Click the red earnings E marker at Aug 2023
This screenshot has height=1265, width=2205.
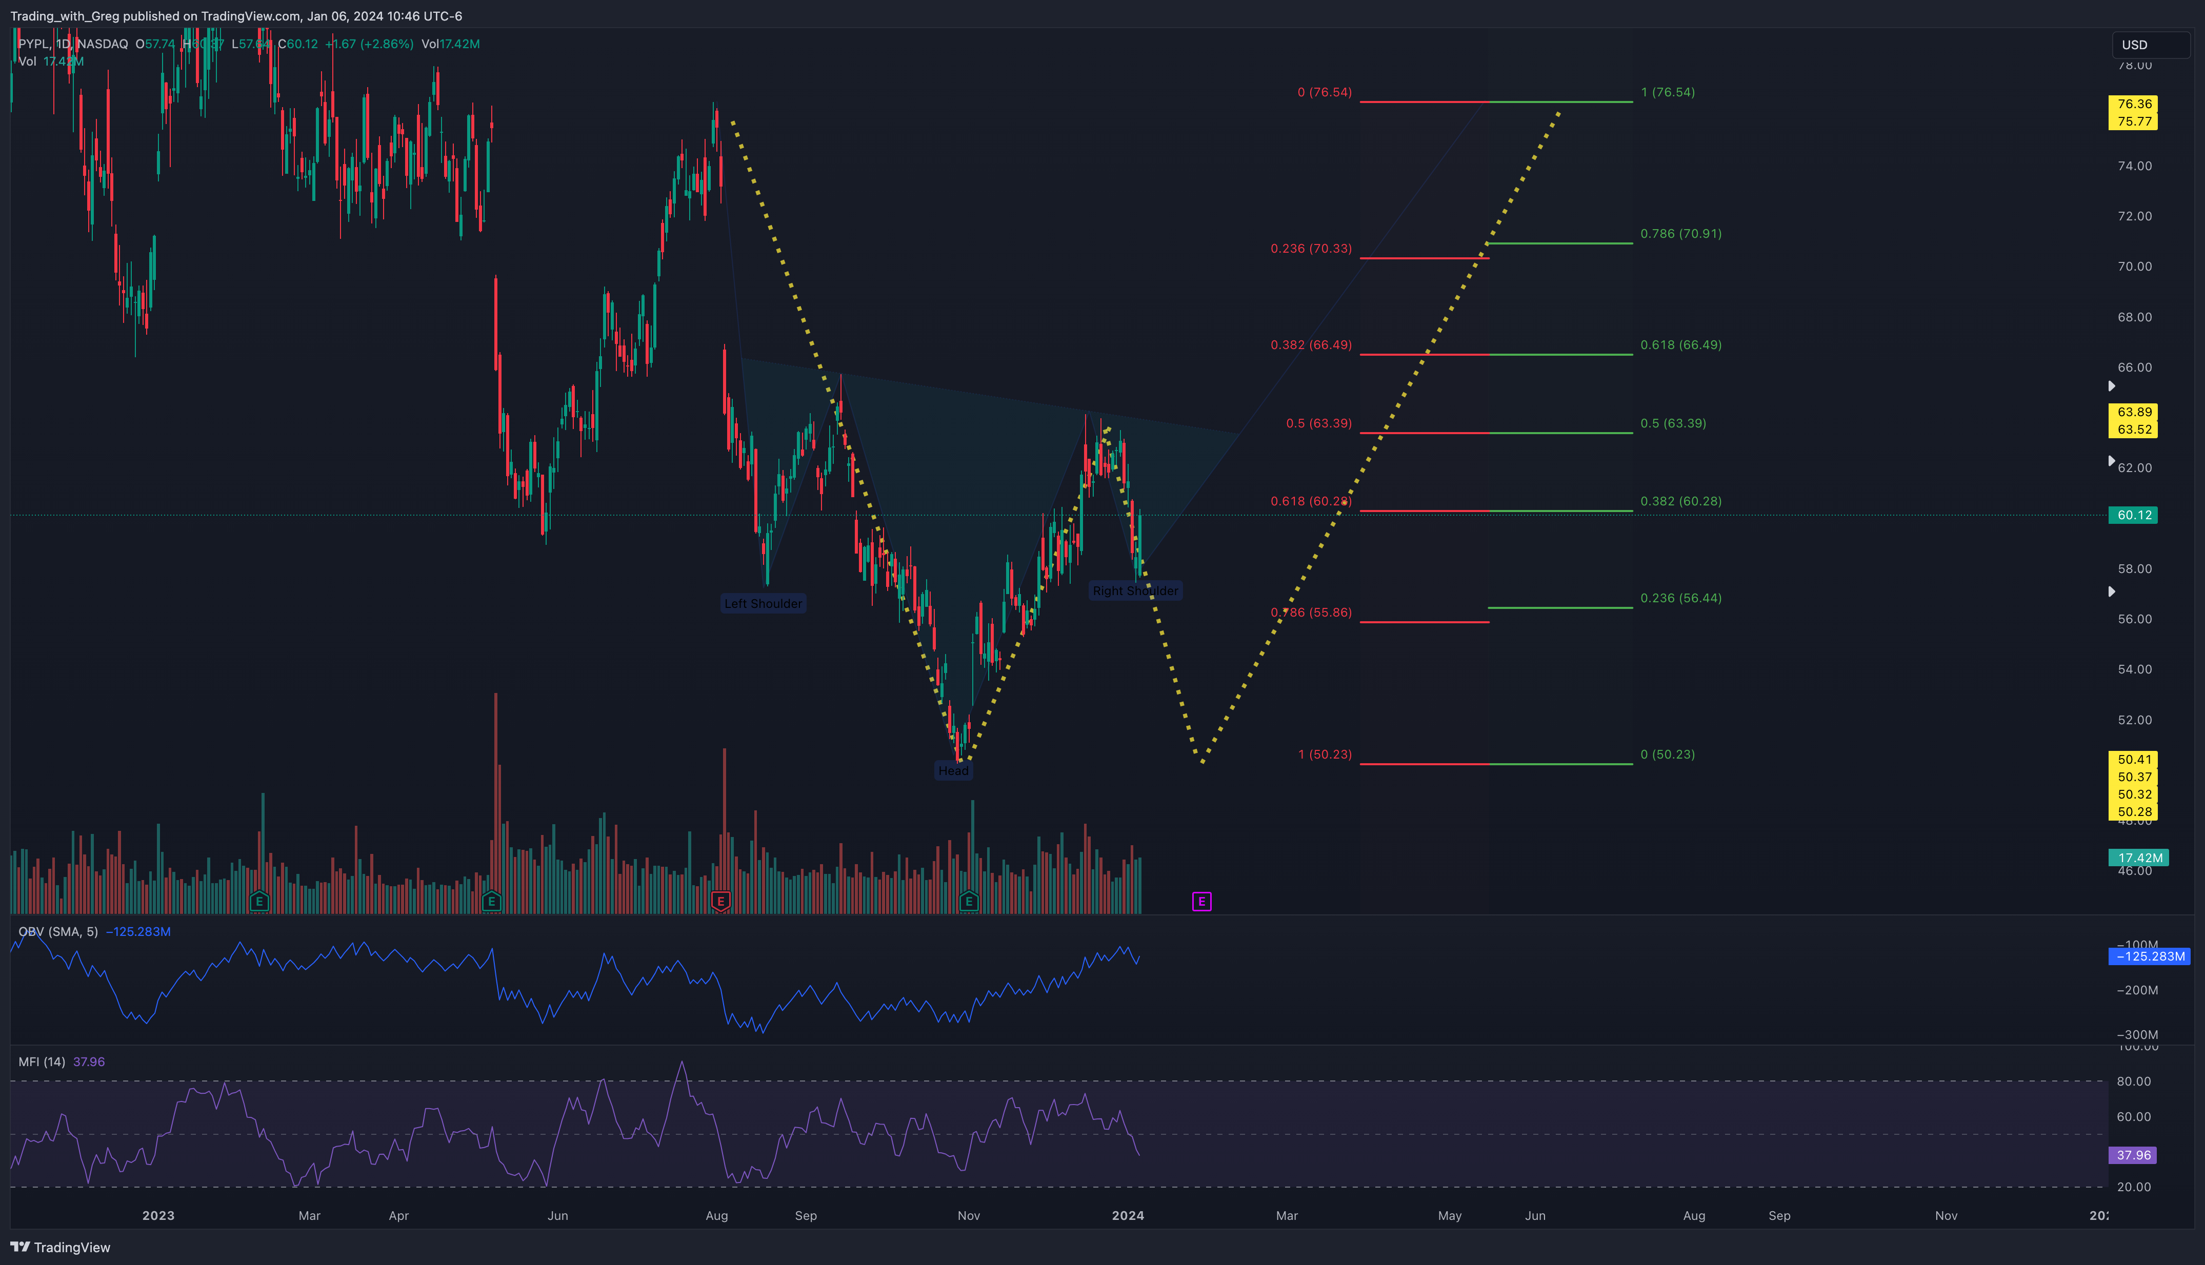[x=720, y=901]
